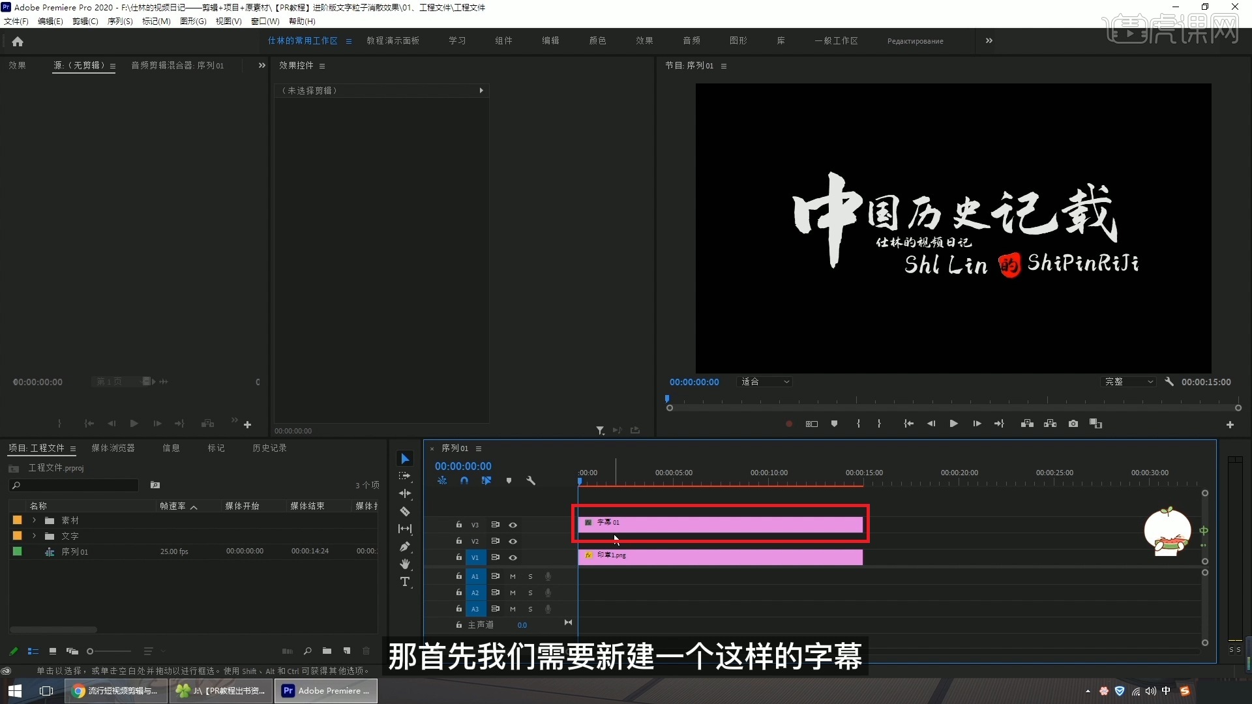Open the 序列 01 timeline panel menu
Viewport: 1252px width, 704px height.
[x=479, y=448]
